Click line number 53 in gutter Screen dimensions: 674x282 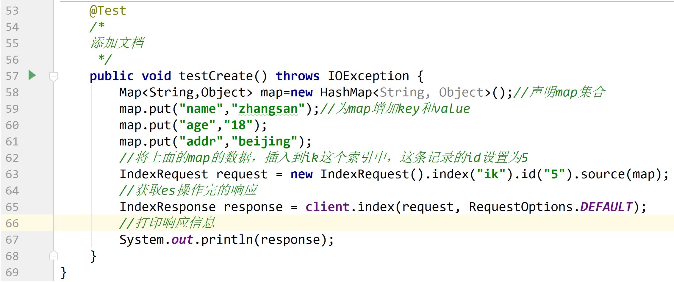click(x=12, y=11)
